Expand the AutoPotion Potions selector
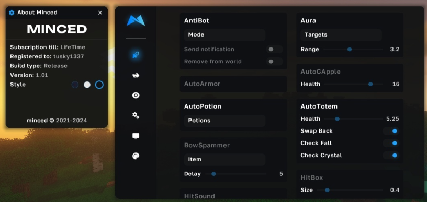 click(x=224, y=121)
